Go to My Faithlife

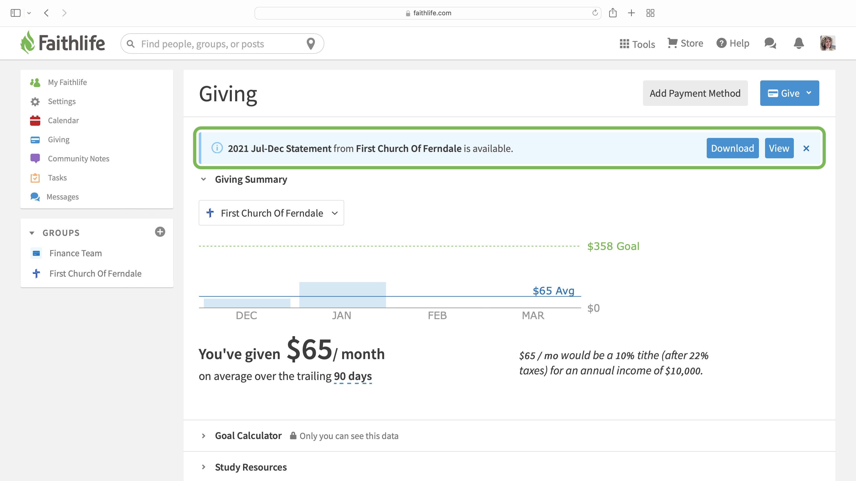(x=68, y=82)
